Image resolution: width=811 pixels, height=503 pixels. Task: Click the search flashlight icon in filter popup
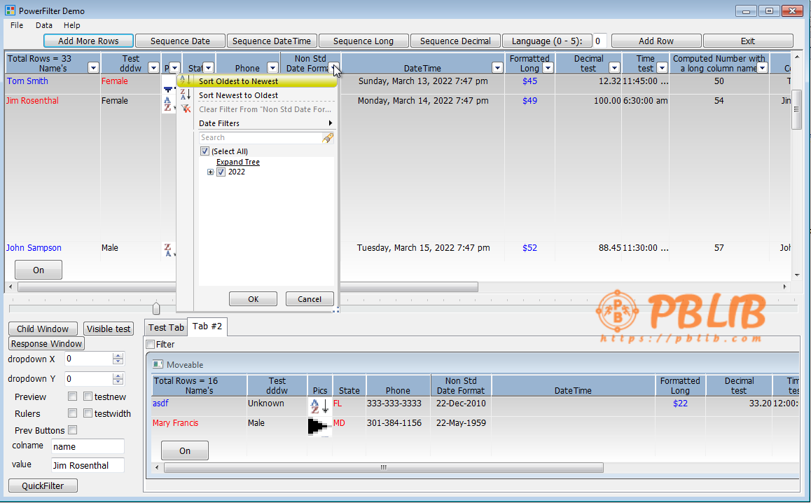[327, 138]
